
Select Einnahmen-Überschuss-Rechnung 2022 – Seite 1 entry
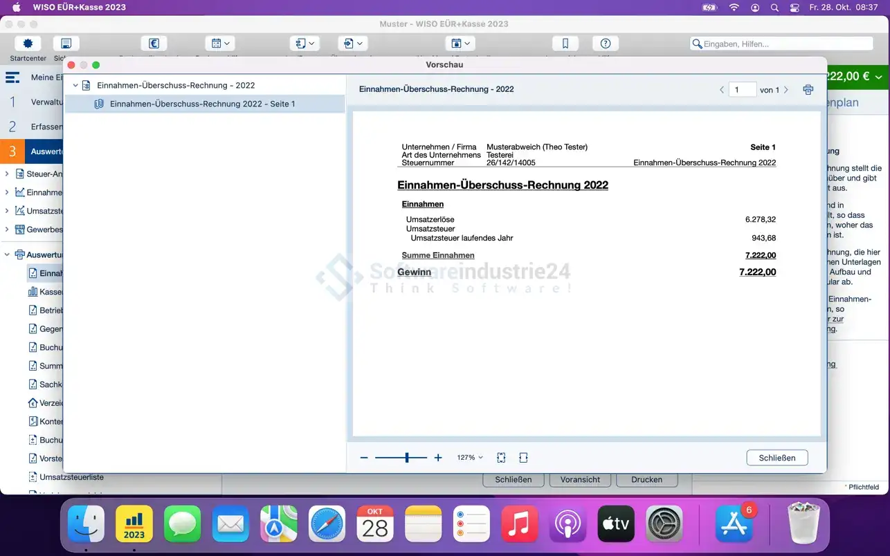[x=202, y=104]
